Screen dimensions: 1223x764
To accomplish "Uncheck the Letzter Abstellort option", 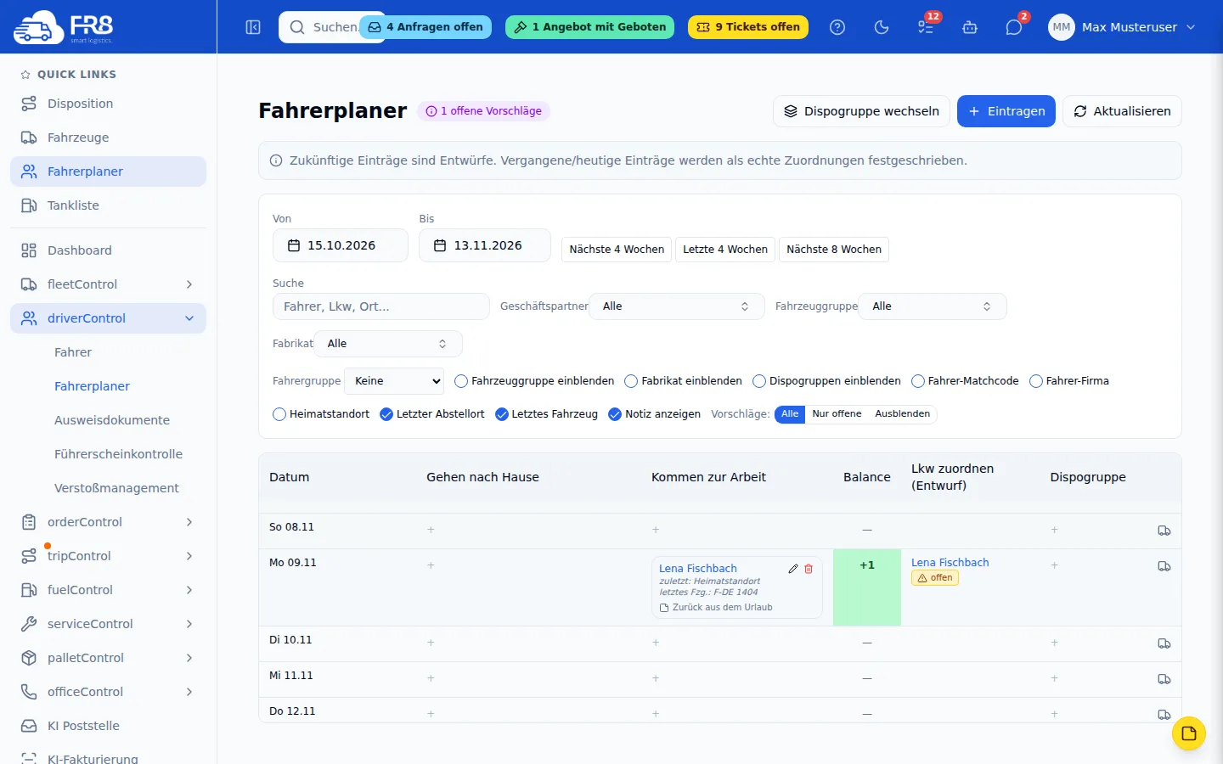I will click(x=386, y=414).
